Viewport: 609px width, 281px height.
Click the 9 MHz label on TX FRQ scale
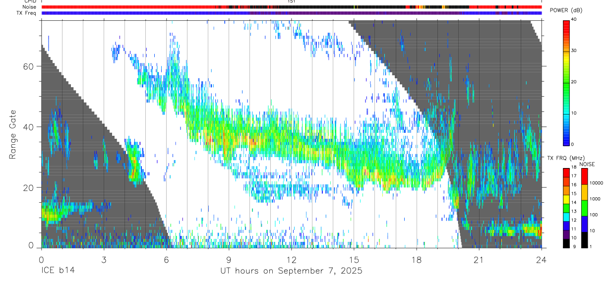tap(574, 246)
